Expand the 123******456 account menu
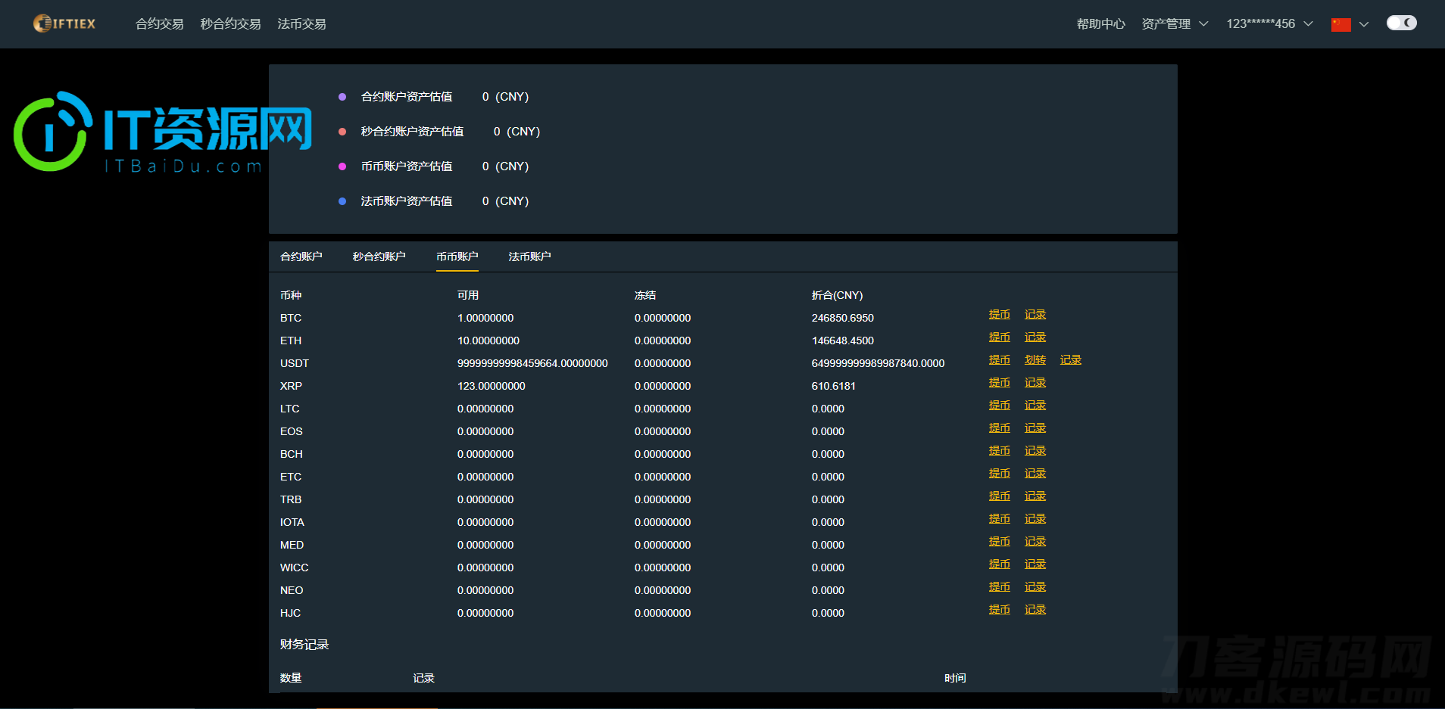 [x=1269, y=24]
